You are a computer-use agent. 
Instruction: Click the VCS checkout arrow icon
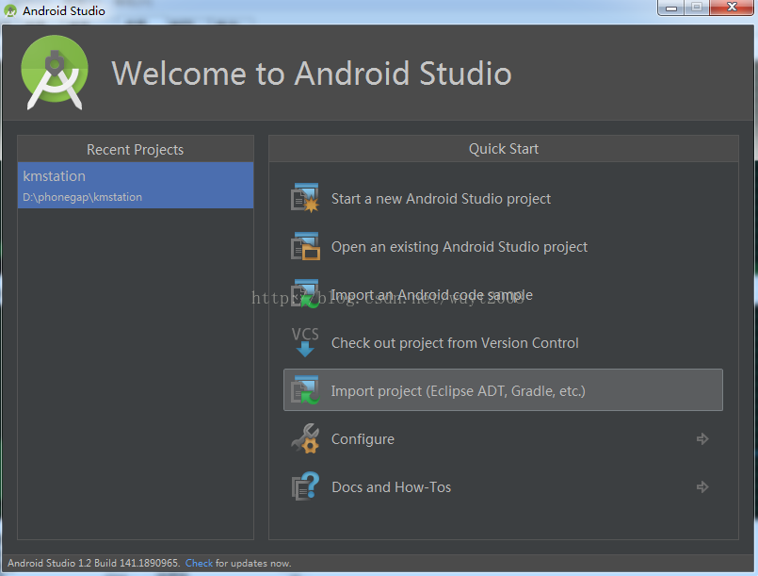click(x=305, y=342)
